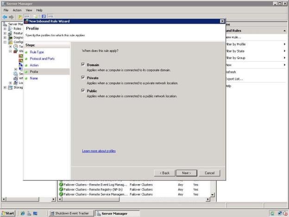Expand the Storage tree node
Viewport: 289px width, 217px height.
tap(5, 88)
